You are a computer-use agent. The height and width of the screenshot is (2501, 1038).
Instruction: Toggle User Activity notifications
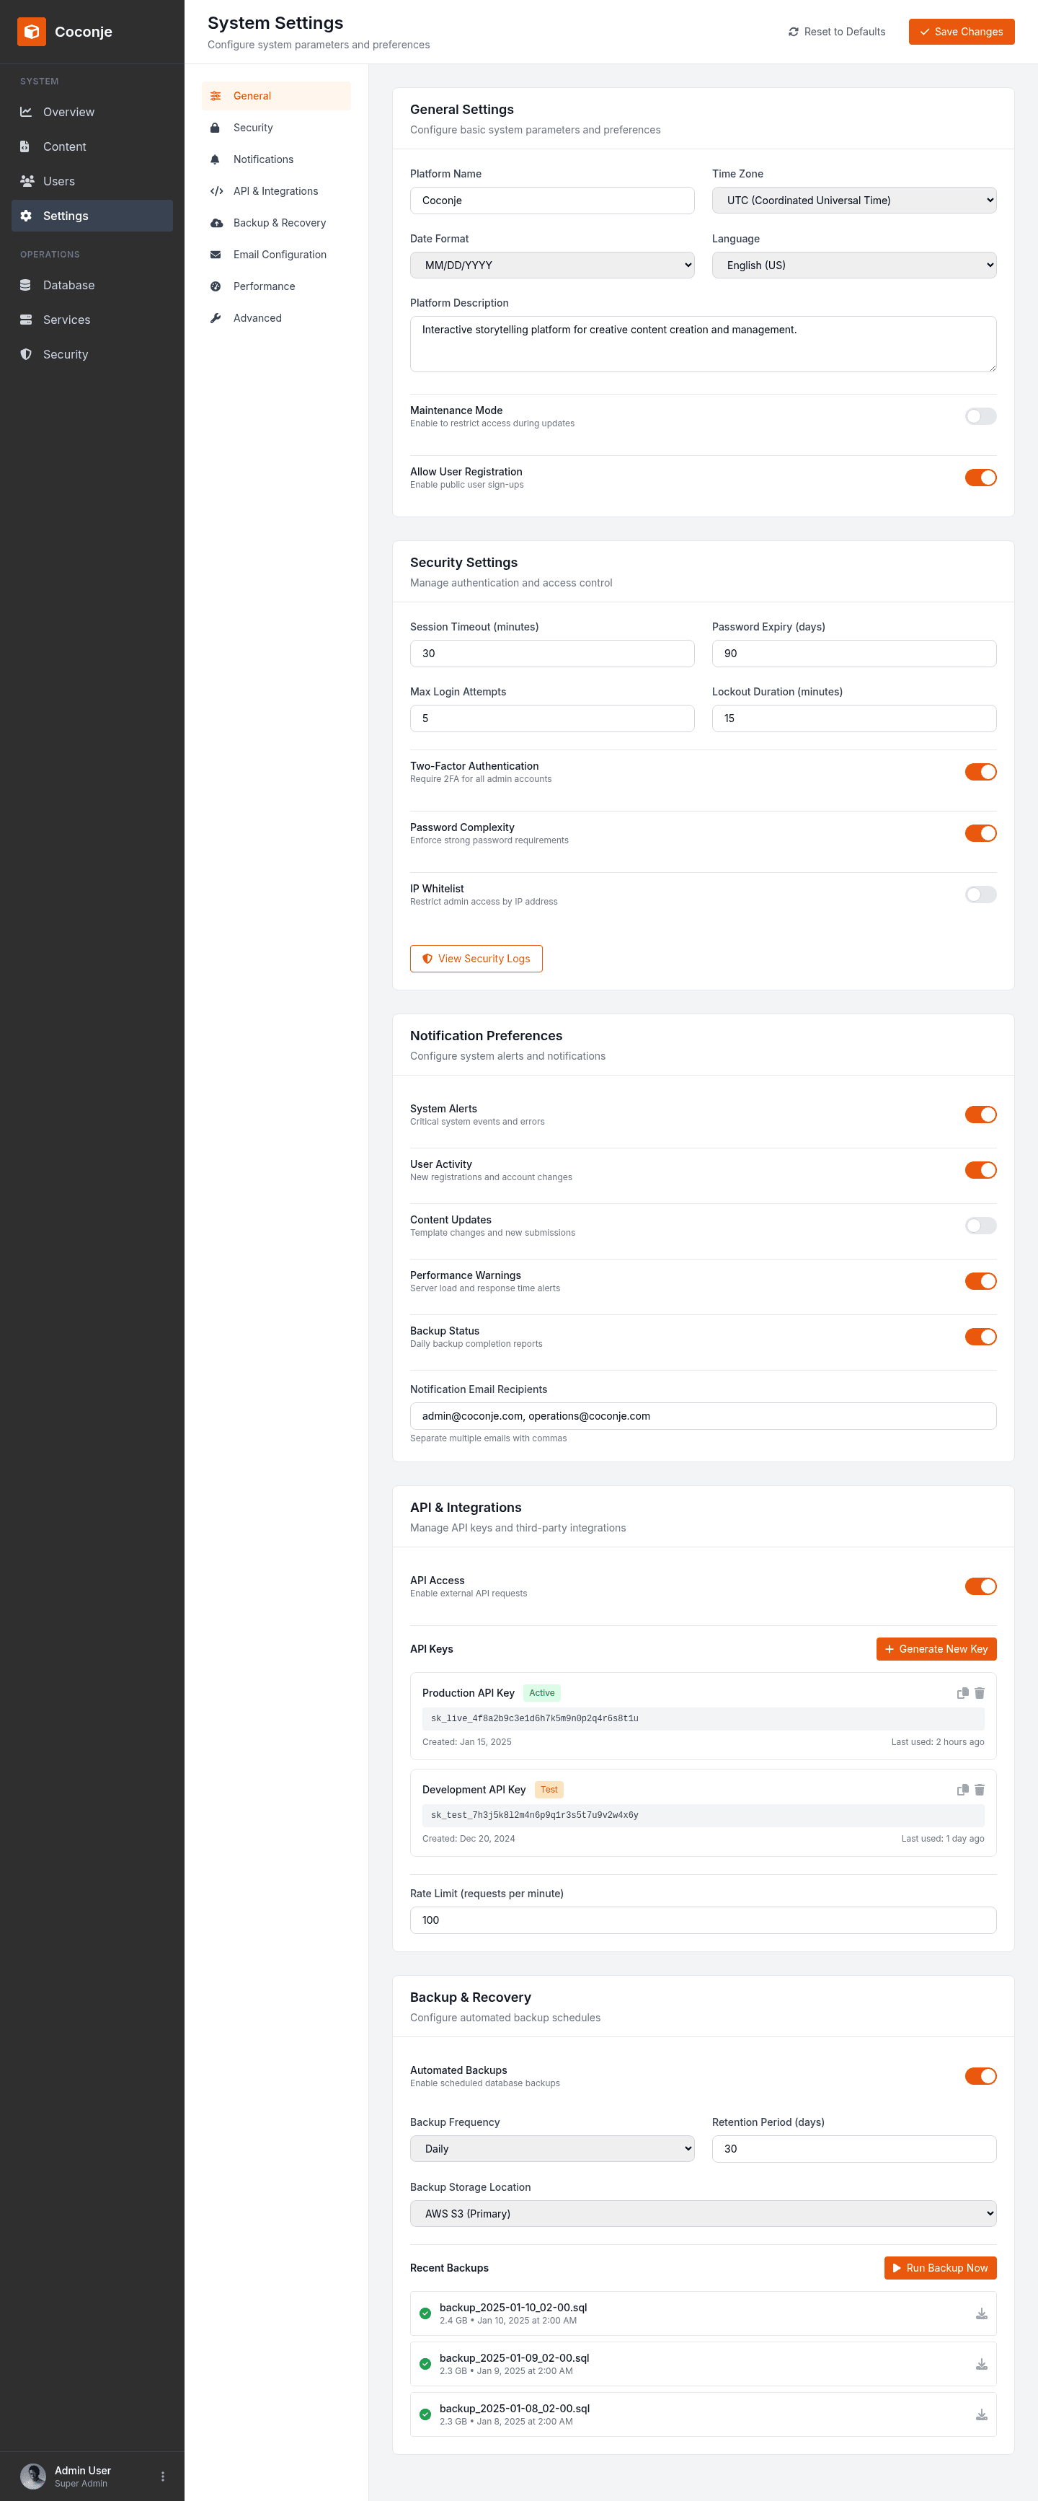point(981,1170)
